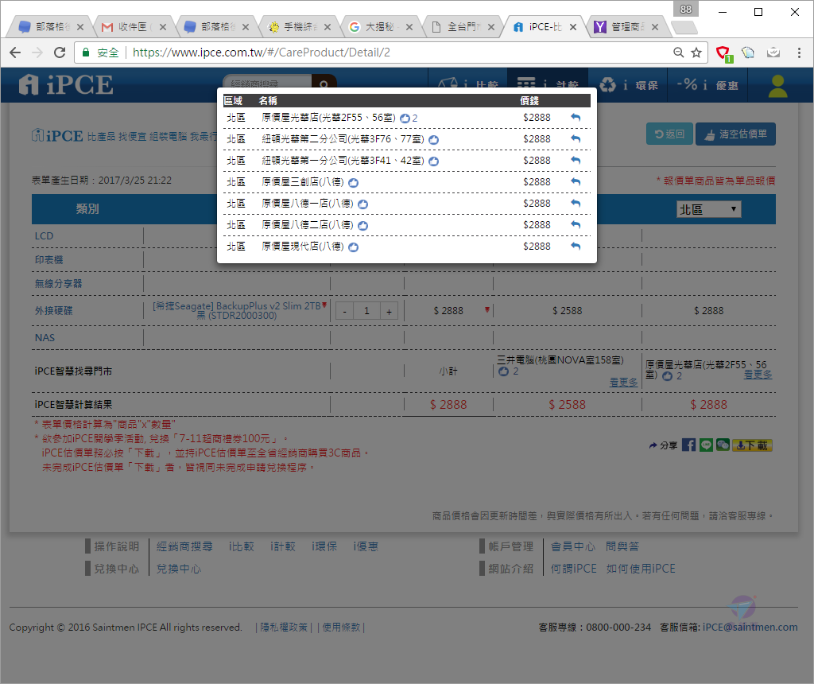Viewport: 814px width, 684px height.
Task: Like 原價屋現代店 thumbs-up icon
Action: [353, 247]
